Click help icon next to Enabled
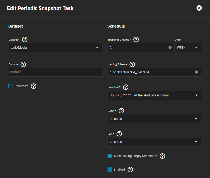 [130, 170]
